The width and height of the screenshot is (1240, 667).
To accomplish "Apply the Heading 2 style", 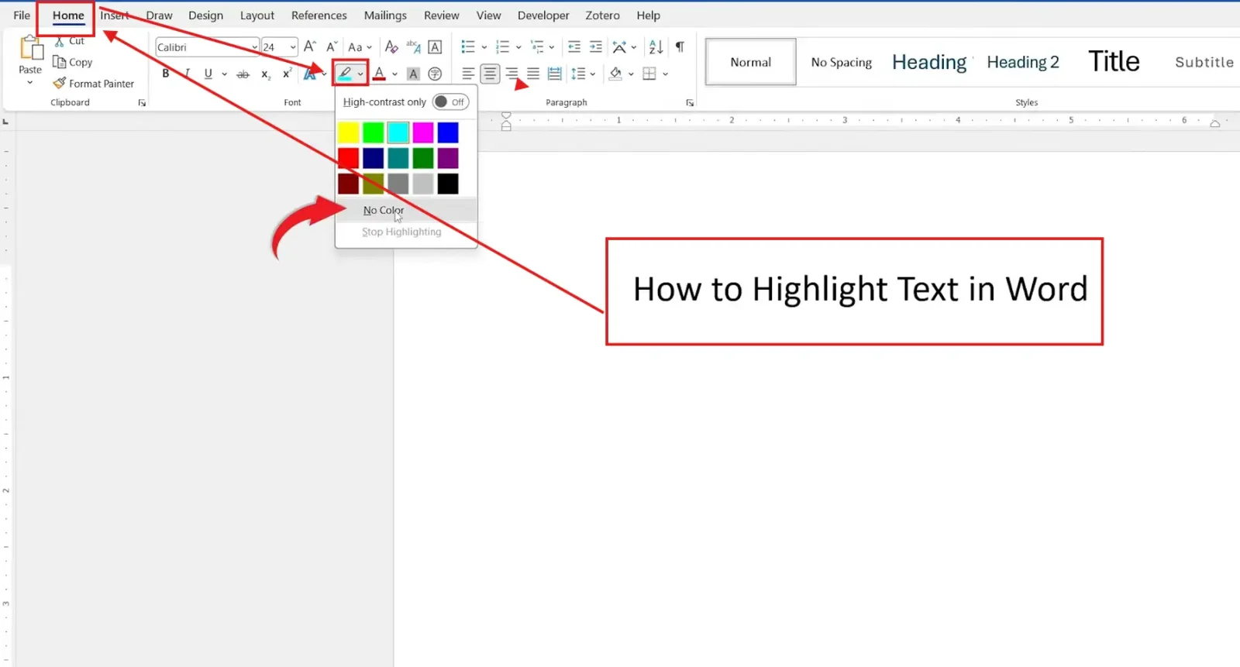I will coord(1023,62).
